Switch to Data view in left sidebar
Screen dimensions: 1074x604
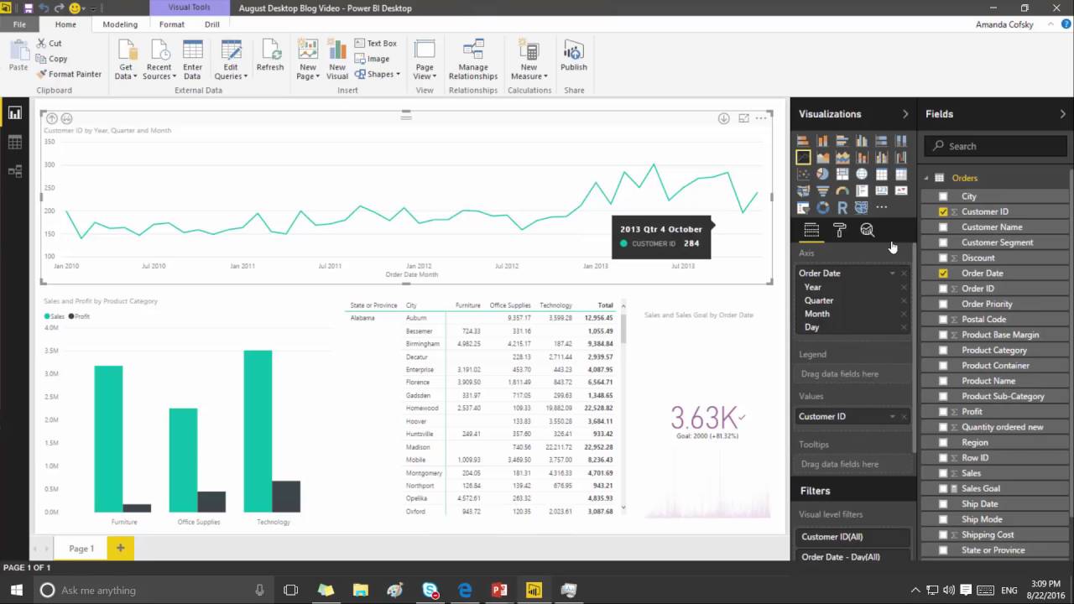point(14,143)
